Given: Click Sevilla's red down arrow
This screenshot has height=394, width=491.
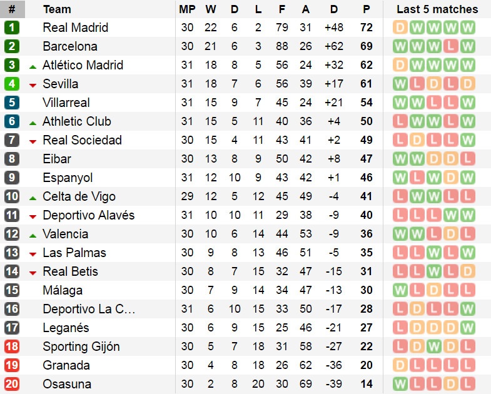Looking at the screenshot, I should click(x=33, y=84).
